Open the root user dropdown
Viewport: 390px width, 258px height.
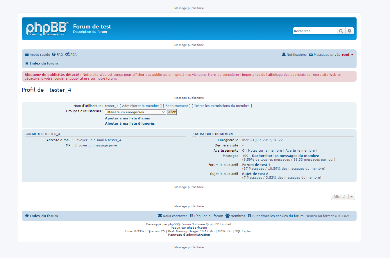click(348, 55)
